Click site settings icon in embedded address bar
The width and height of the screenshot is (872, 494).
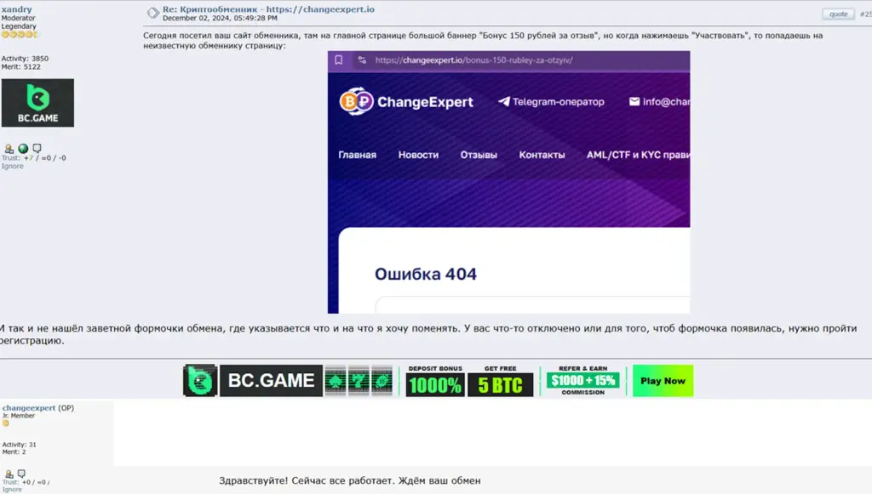tap(362, 60)
